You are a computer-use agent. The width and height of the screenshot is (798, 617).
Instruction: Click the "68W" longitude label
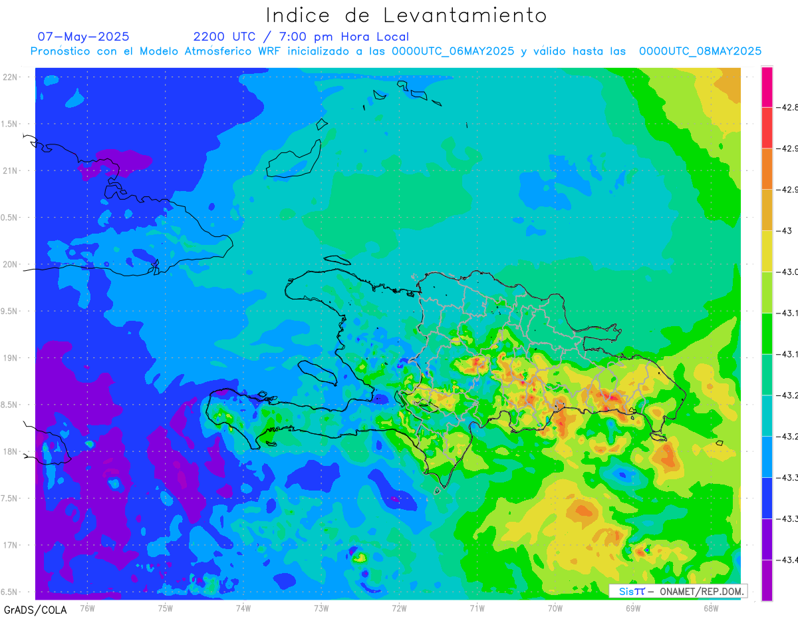pyautogui.click(x=711, y=608)
